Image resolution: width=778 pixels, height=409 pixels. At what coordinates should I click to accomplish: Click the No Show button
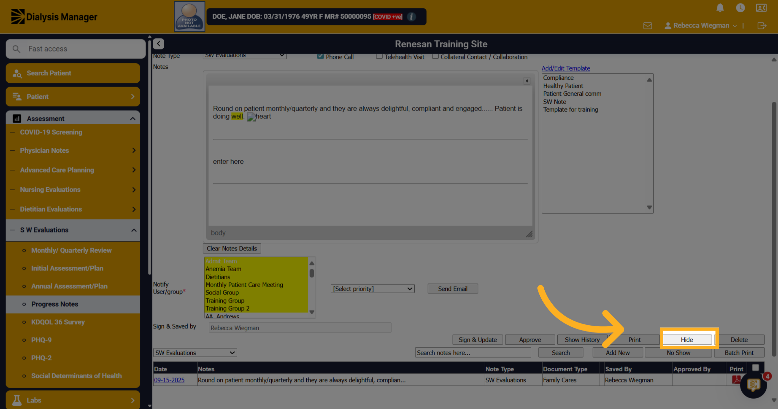678,353
